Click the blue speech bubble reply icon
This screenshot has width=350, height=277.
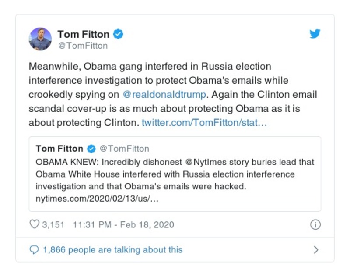coord(34,250)
